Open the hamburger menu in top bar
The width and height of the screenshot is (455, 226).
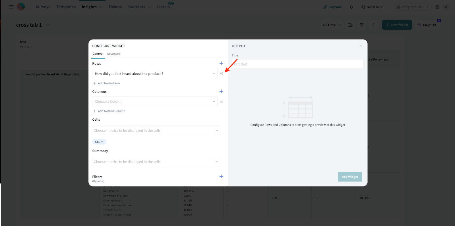[x=11, y=7]
